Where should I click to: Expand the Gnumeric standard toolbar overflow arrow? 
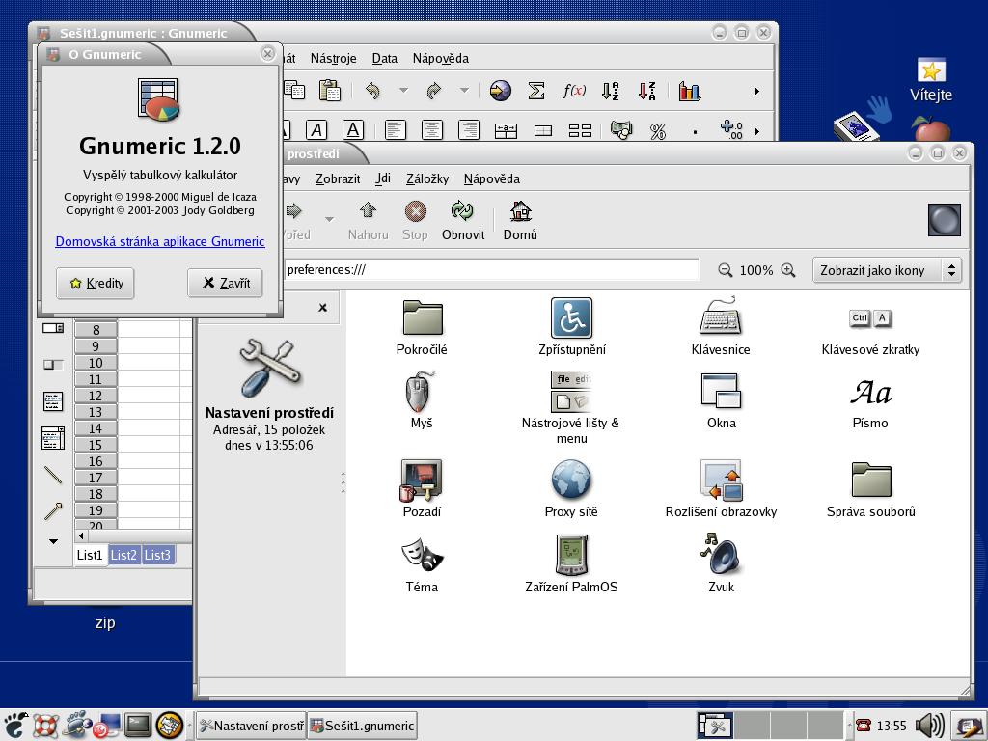756,92
